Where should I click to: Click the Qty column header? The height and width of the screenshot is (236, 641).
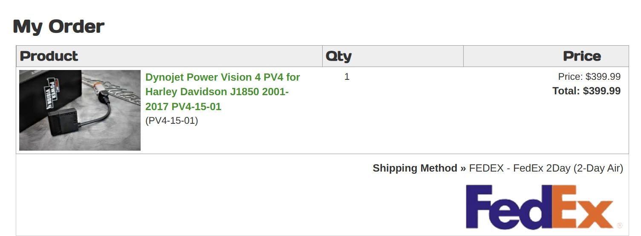pyautogui.click(x=338, y=56)
